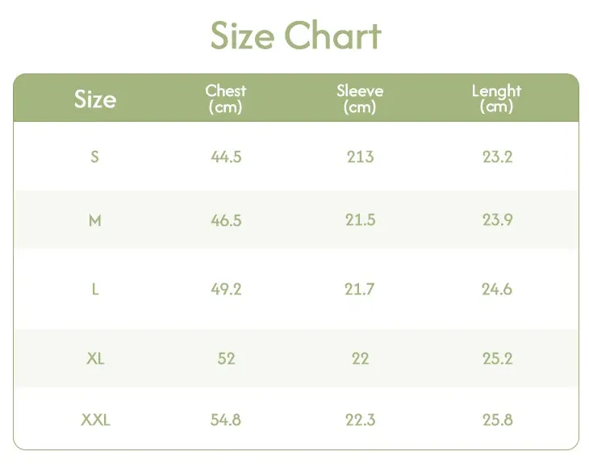This screenshot has width=589, height=464.
Task: Select the L size row label
Action: pos(95,289)
